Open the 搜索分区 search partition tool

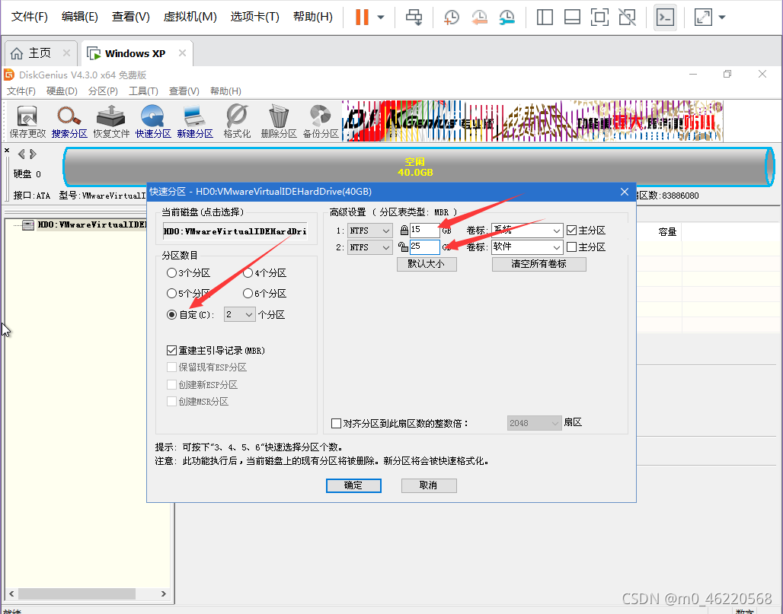[x=69, y=118]
